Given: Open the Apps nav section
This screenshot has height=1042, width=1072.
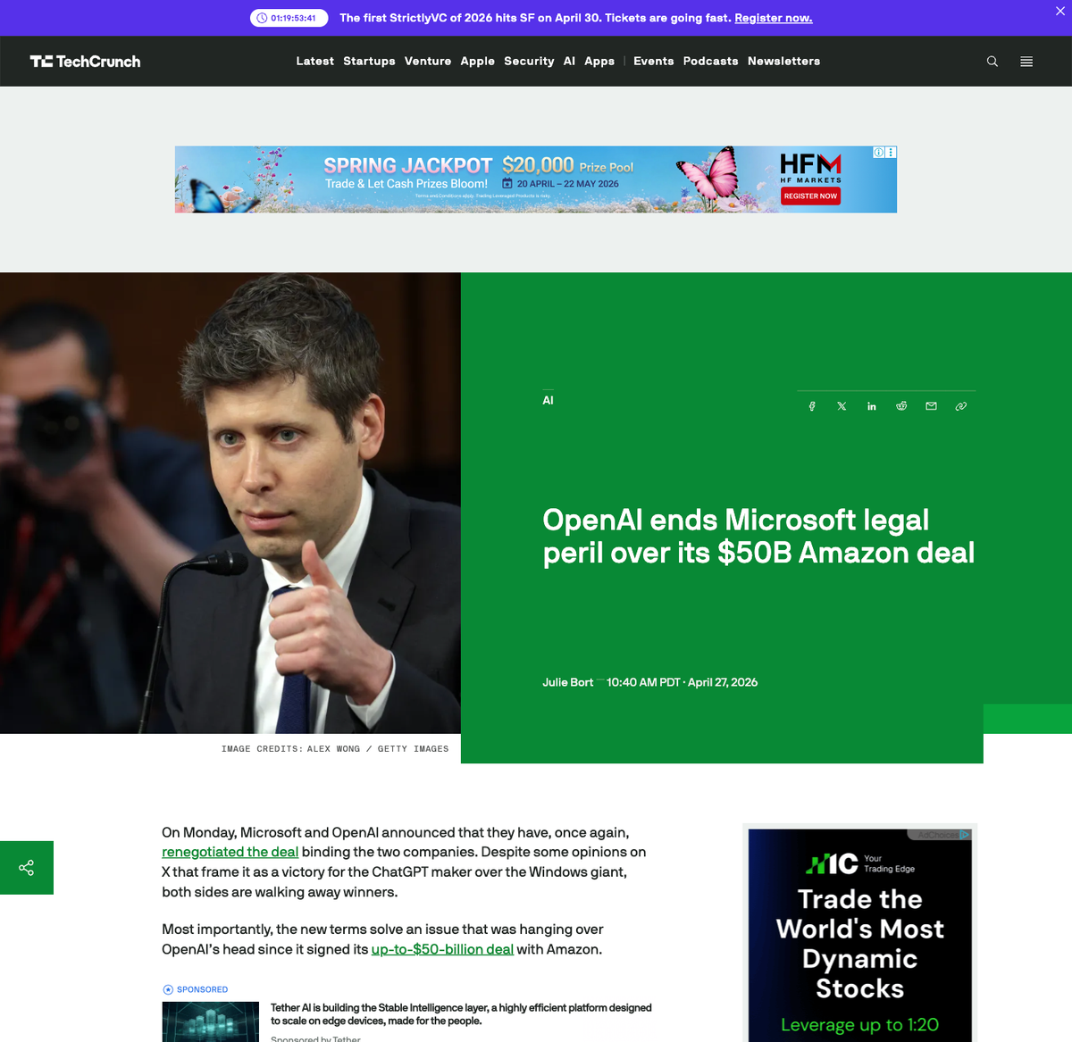Looking at the screenshot, I should coord(599,62).
